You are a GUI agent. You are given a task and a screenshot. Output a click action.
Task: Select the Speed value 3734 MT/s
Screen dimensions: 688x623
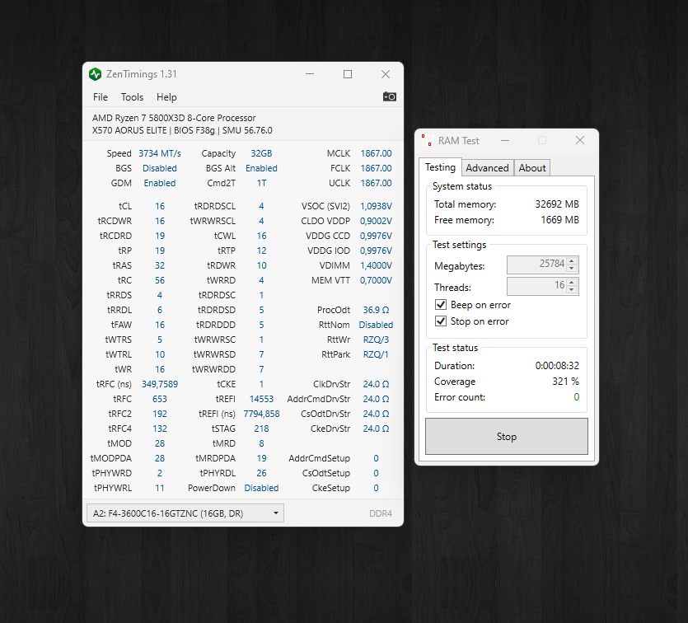pos(160,153)
